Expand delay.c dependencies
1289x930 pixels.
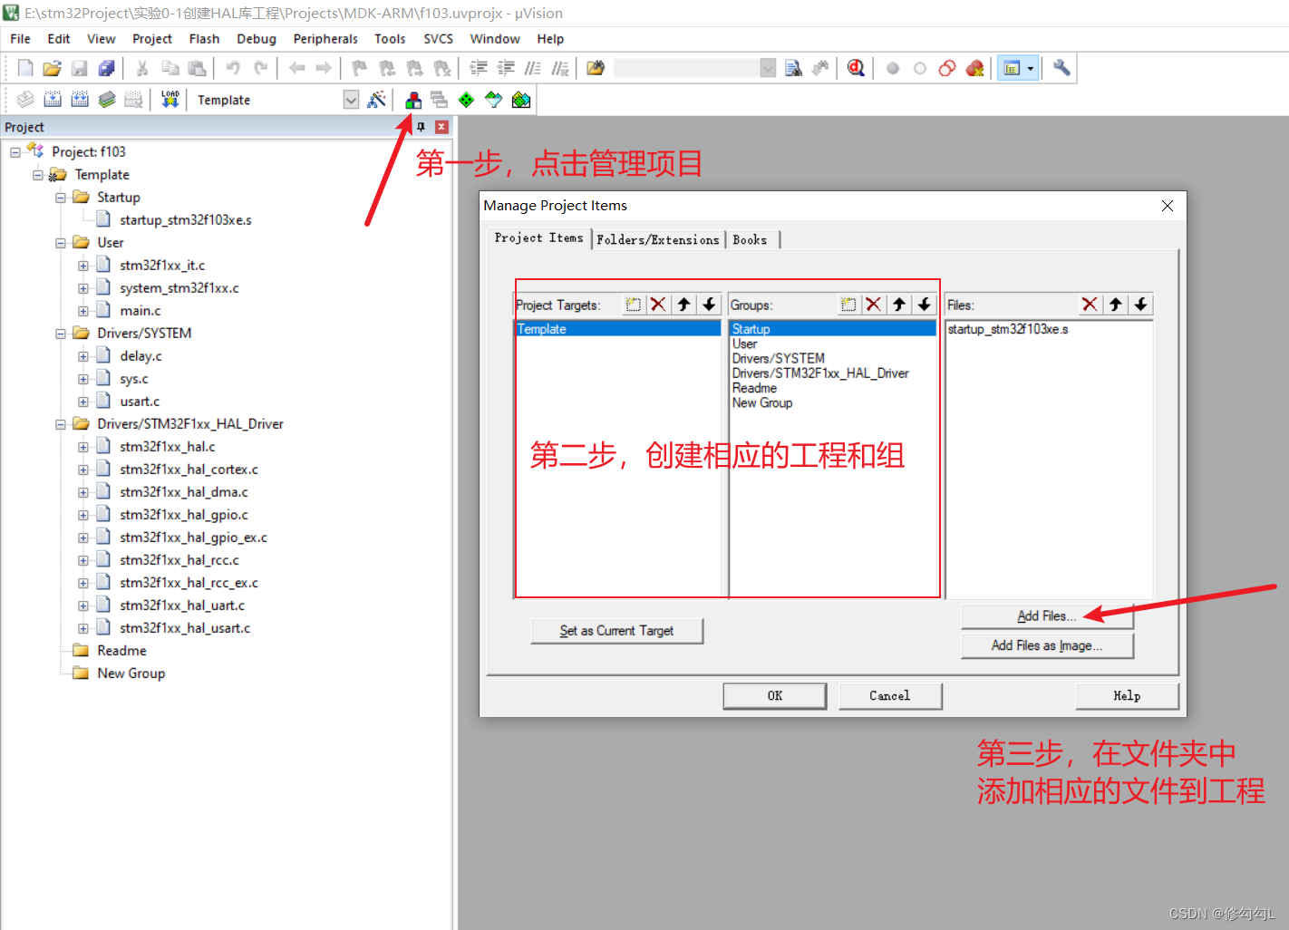[83, 356]
